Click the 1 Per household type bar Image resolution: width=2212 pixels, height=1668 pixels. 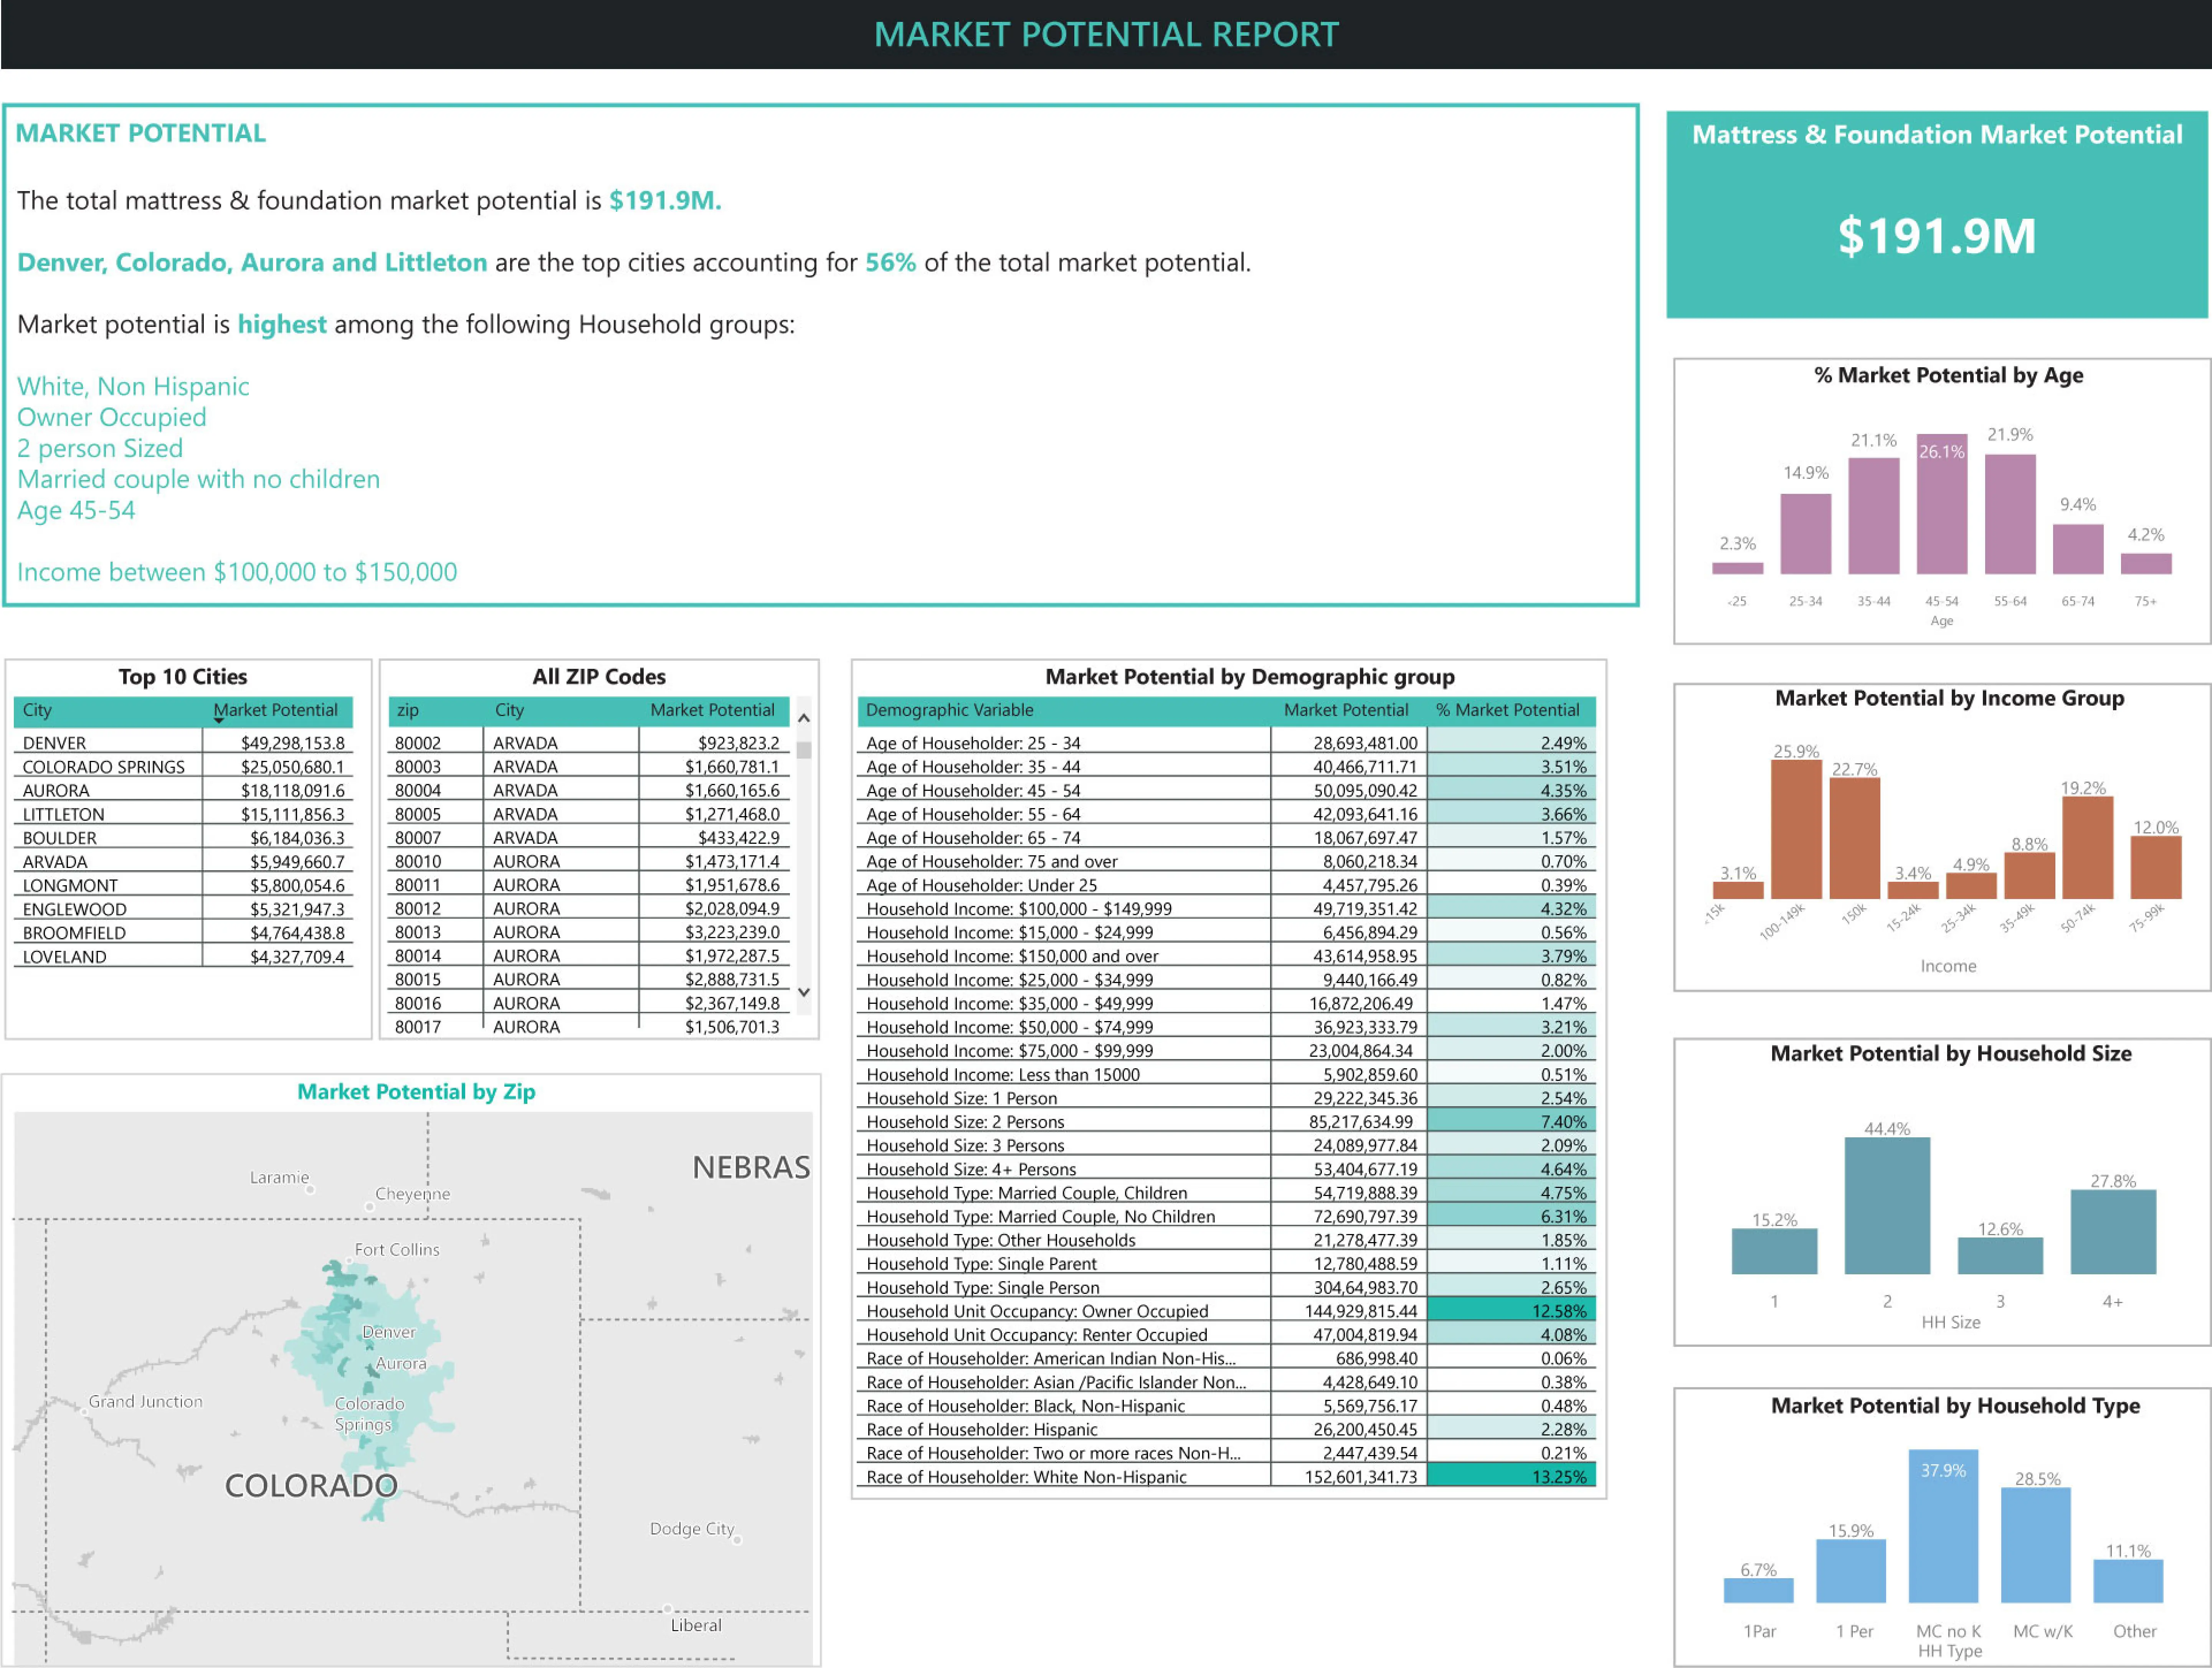1851,1571
